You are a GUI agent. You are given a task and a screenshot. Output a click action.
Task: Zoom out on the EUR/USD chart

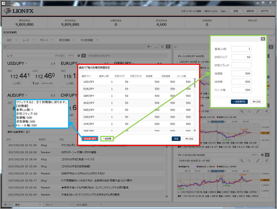[x=249, y=161]
